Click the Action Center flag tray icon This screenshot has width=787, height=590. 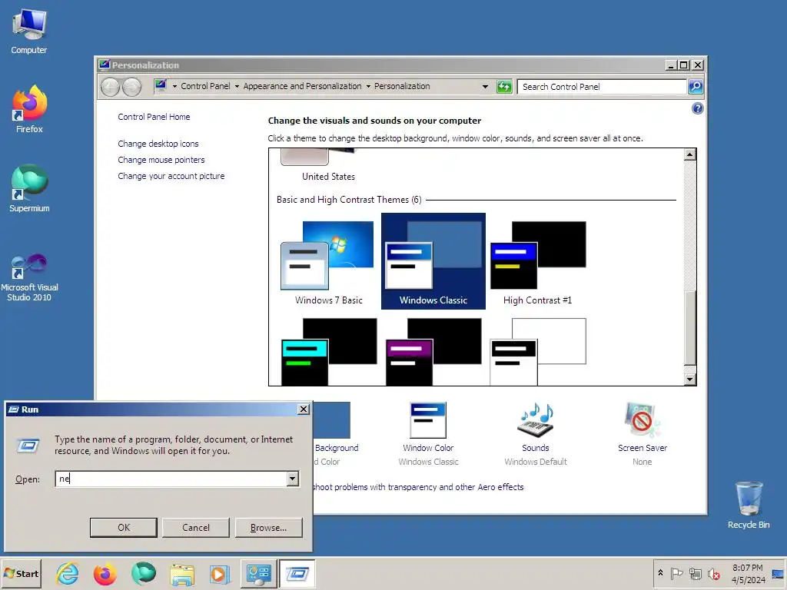pyautogui.click(x=676, y=573)
